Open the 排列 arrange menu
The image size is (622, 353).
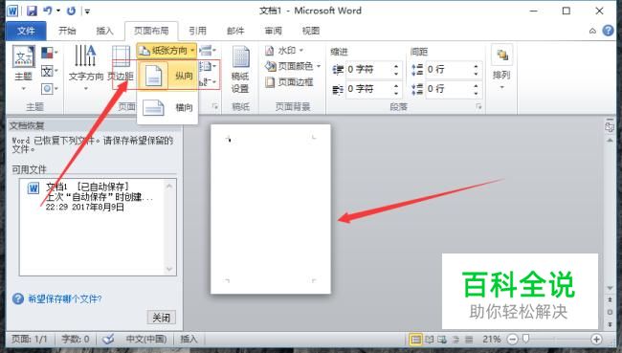(501, 68)
